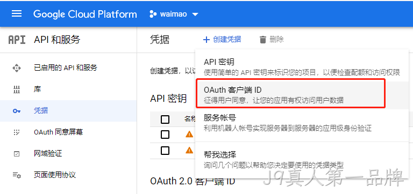
Task: Click the trash can delete icon
Action: click(262, 40)
